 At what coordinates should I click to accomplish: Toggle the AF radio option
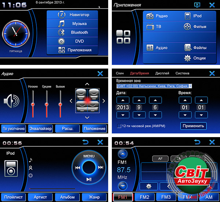[x=160, y=159]
